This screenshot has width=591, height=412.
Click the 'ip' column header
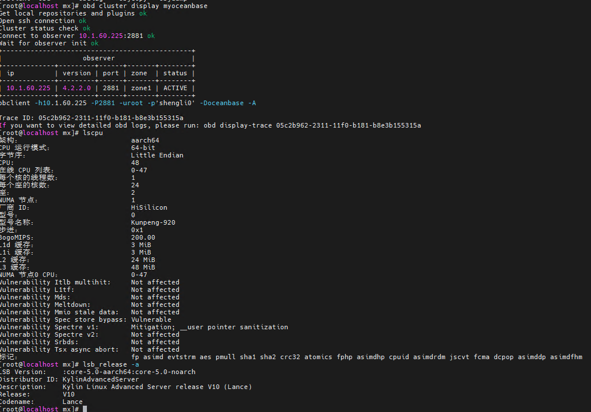point(10,73)
